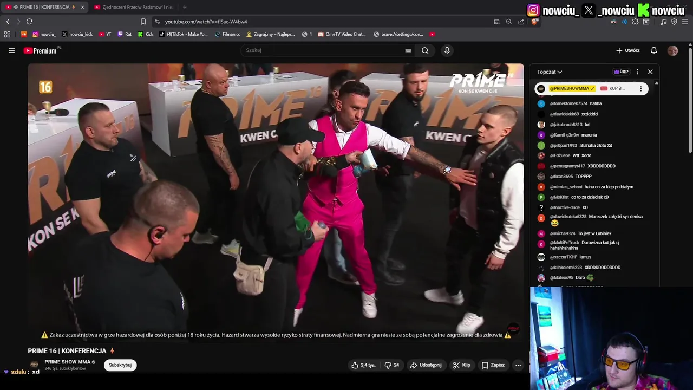The width and height of the screenshot is (693, 390).
Task: Start voice search with microphone icon
Action: tap(447, 50)
